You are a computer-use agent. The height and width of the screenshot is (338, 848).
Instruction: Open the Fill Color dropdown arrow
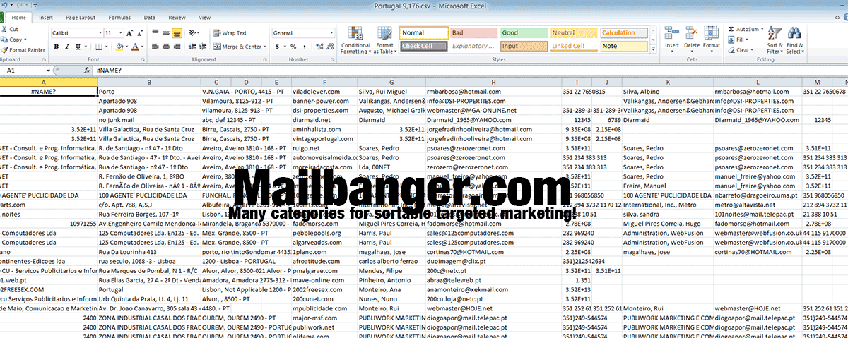[127, 47]
